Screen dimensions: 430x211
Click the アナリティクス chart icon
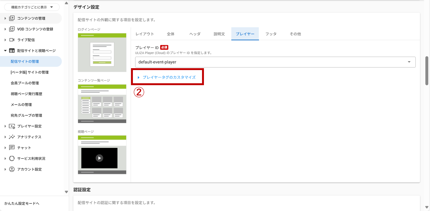click(x=12, y=137)
